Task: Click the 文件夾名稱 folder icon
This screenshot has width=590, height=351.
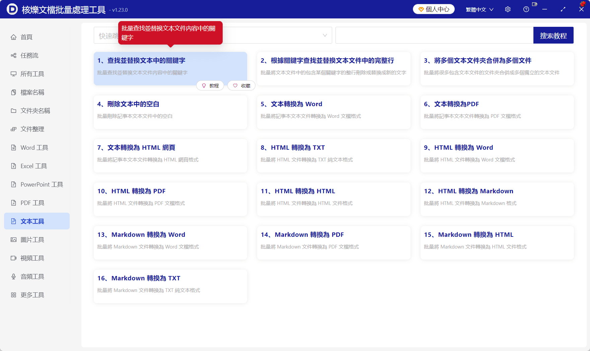Action: (13, 111)
